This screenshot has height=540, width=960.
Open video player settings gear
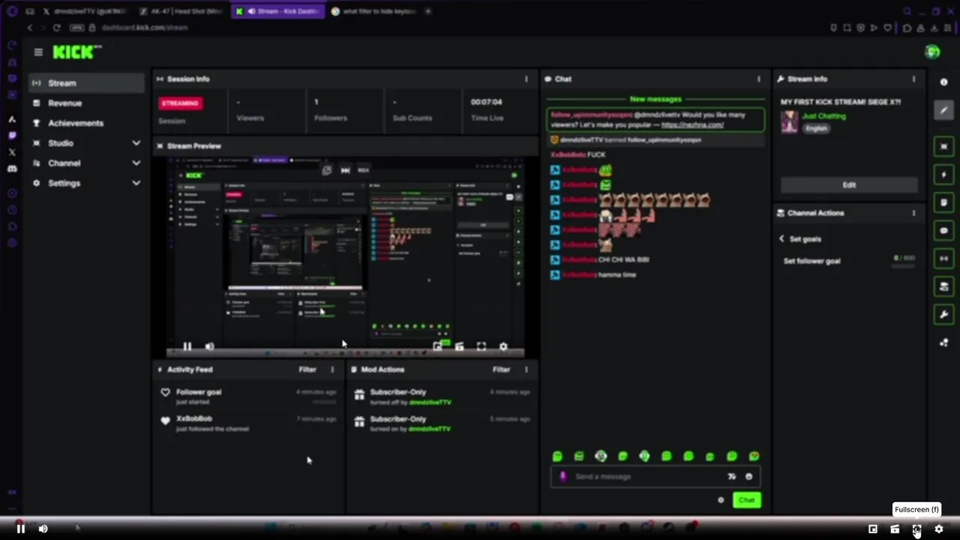click(x=938, y=529)
